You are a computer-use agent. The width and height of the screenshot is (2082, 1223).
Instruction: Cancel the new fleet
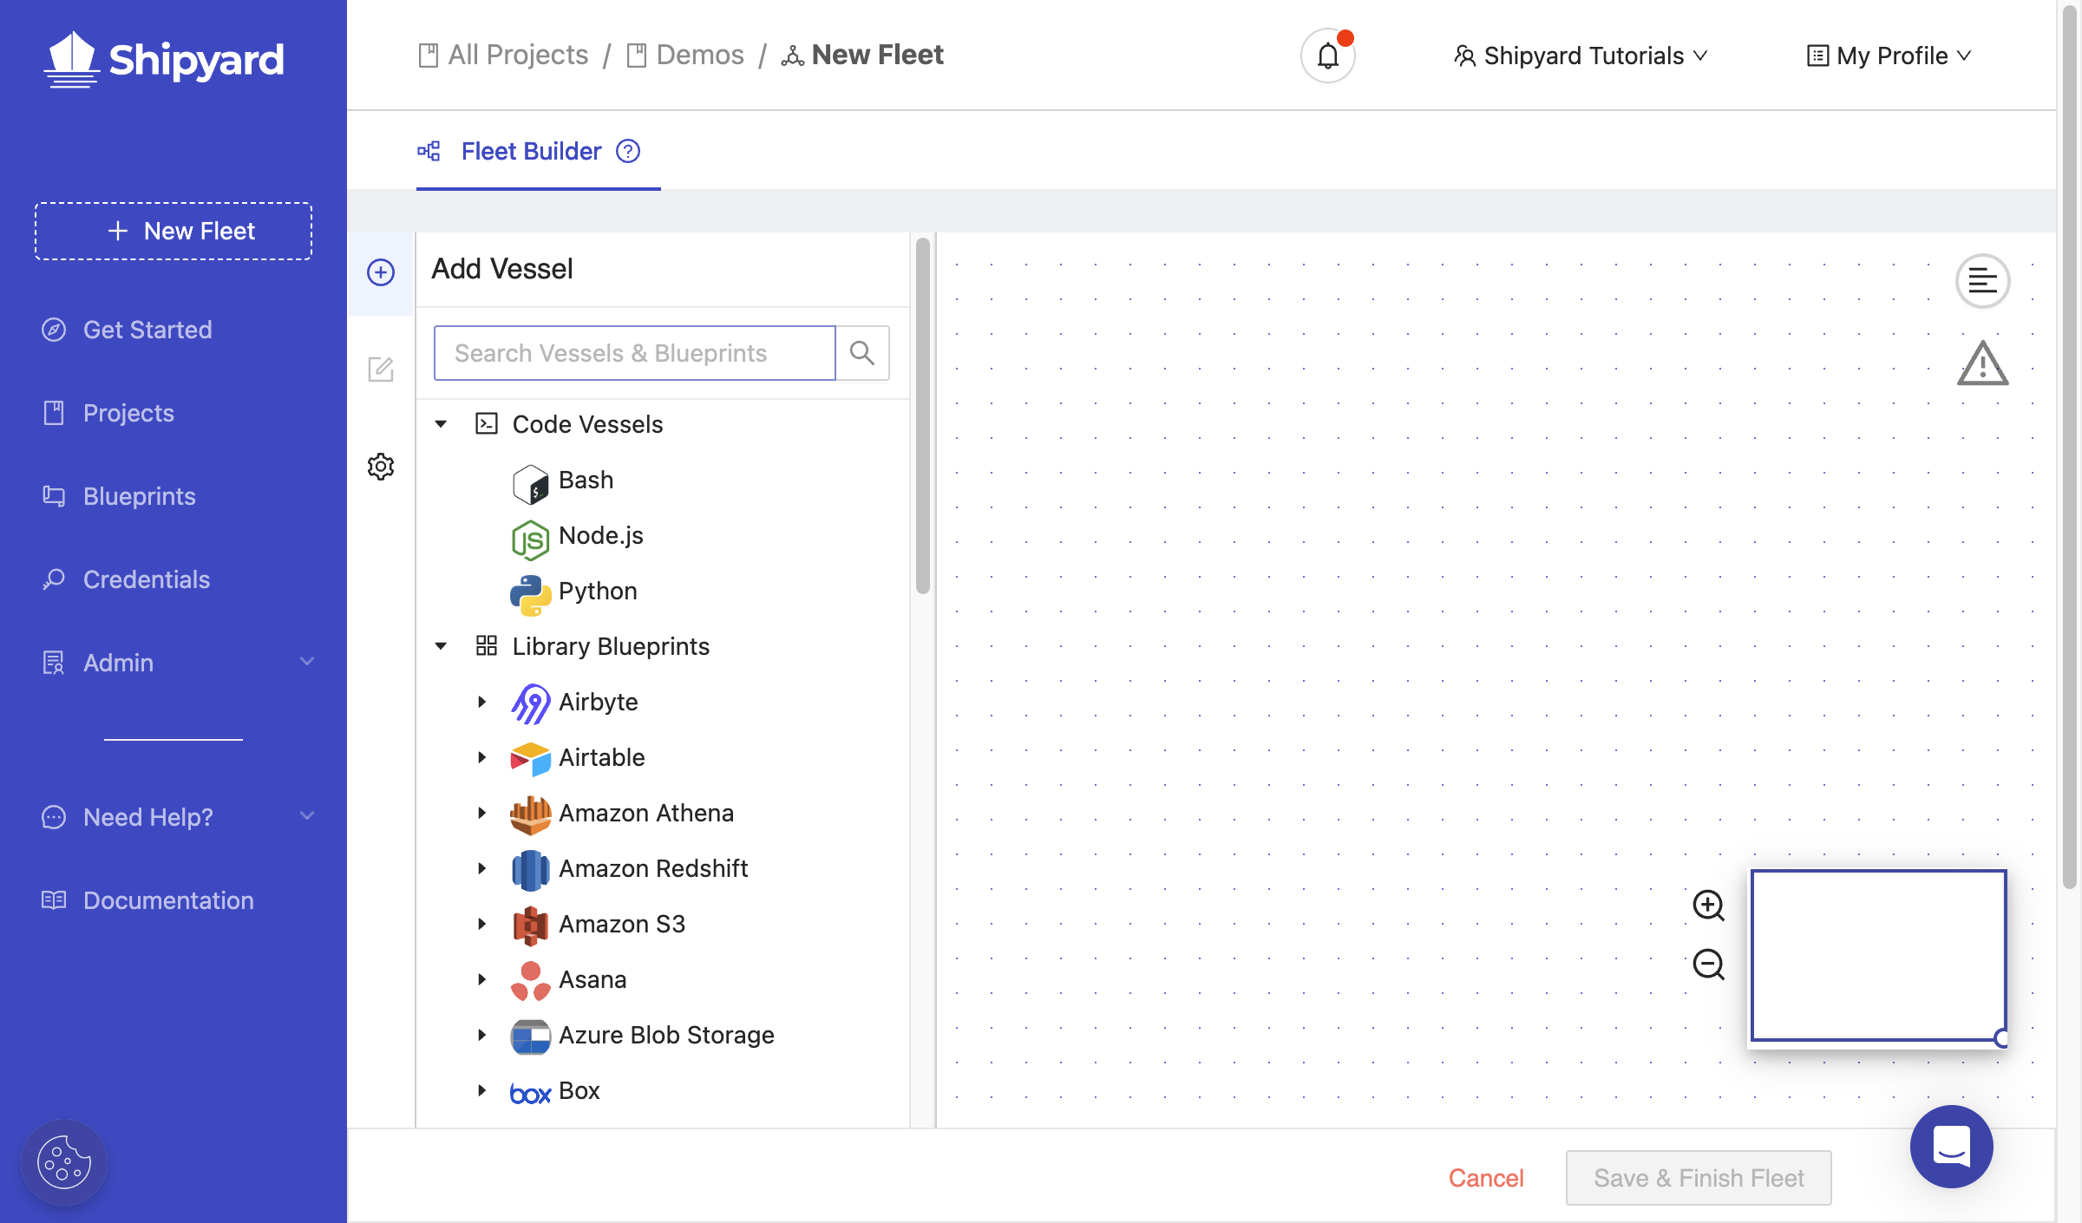coord(1486,1178)
